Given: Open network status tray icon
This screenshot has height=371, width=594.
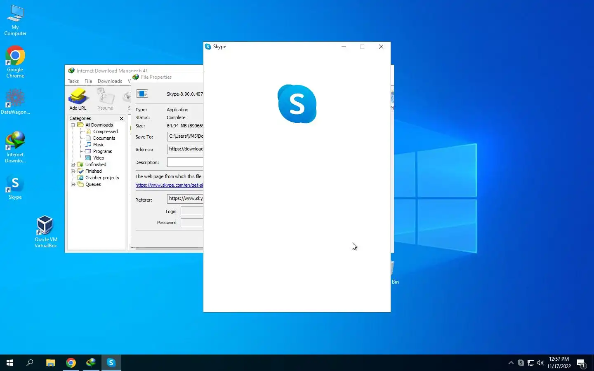Looking at the screenshot, I should tap(531, 363).
